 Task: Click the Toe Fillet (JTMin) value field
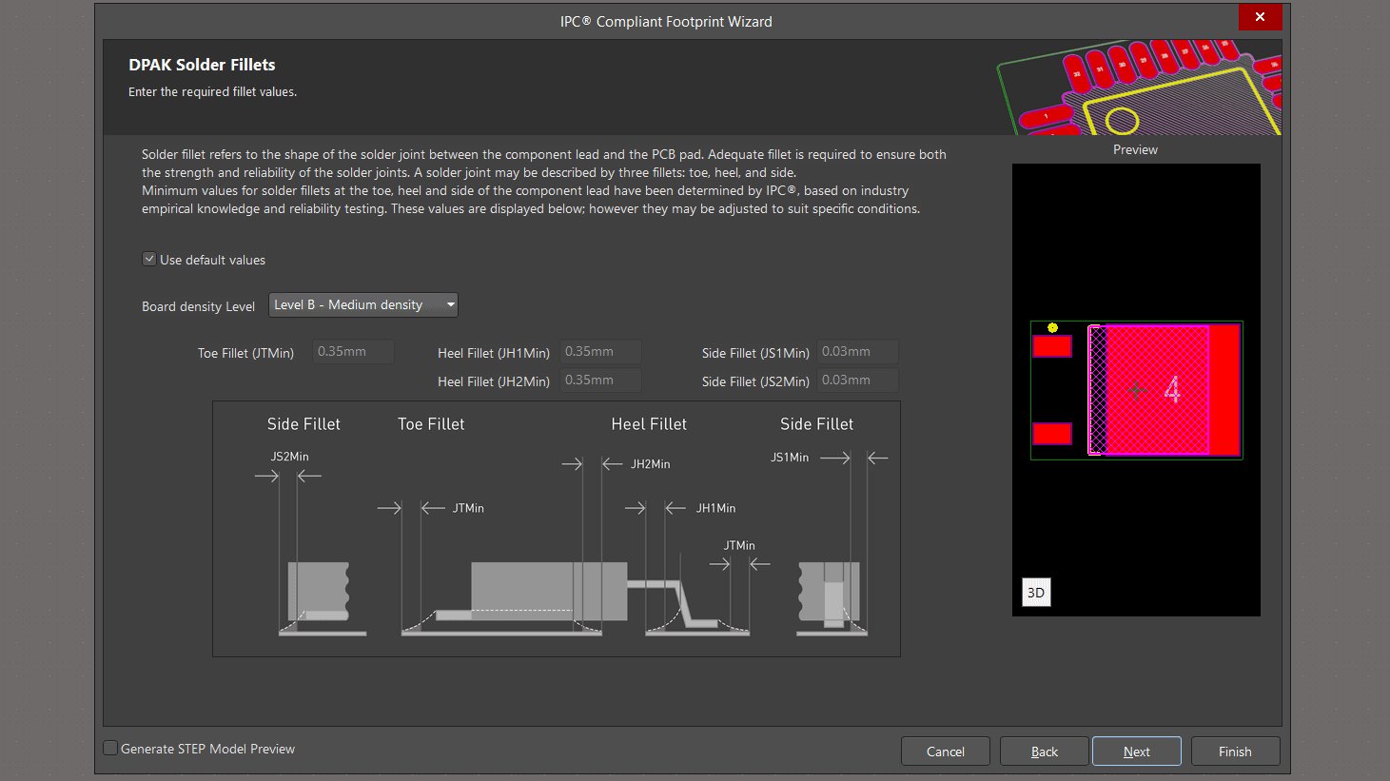point(354,352)
